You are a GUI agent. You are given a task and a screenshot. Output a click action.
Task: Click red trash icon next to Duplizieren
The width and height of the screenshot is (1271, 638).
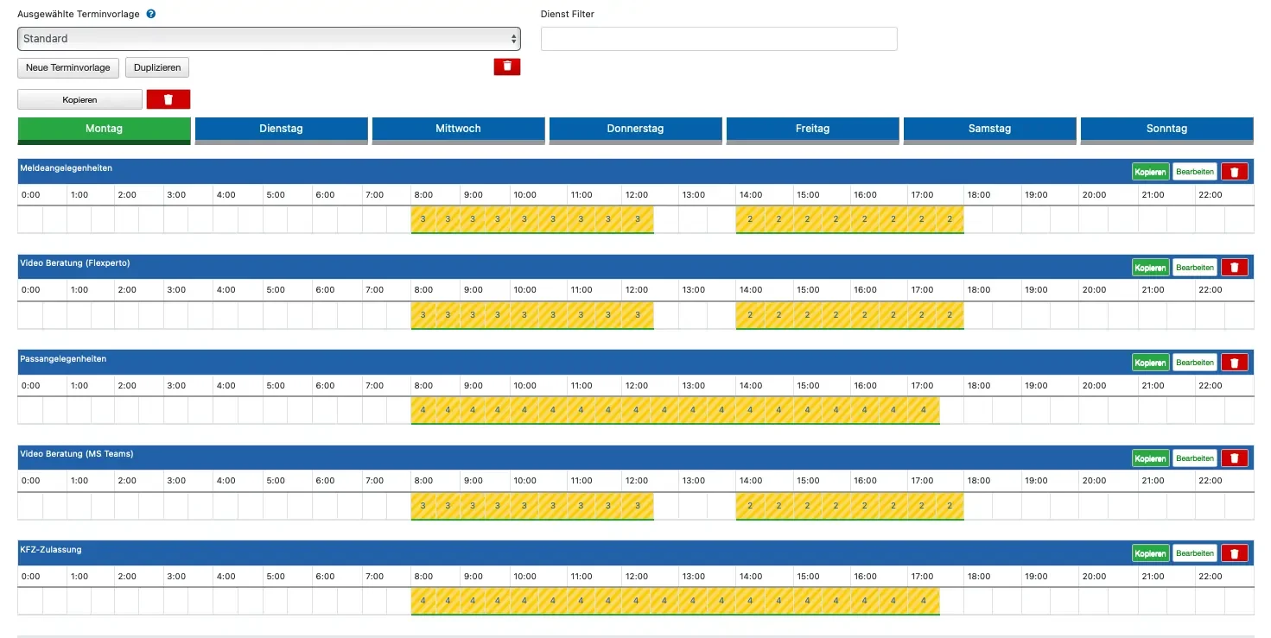[507, 66]
